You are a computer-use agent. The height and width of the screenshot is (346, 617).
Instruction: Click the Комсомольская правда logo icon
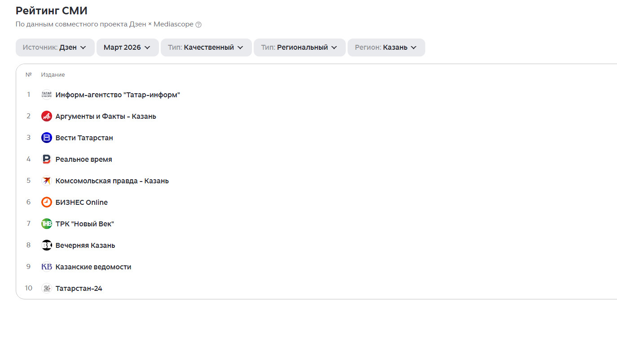[x=47, y=181]
